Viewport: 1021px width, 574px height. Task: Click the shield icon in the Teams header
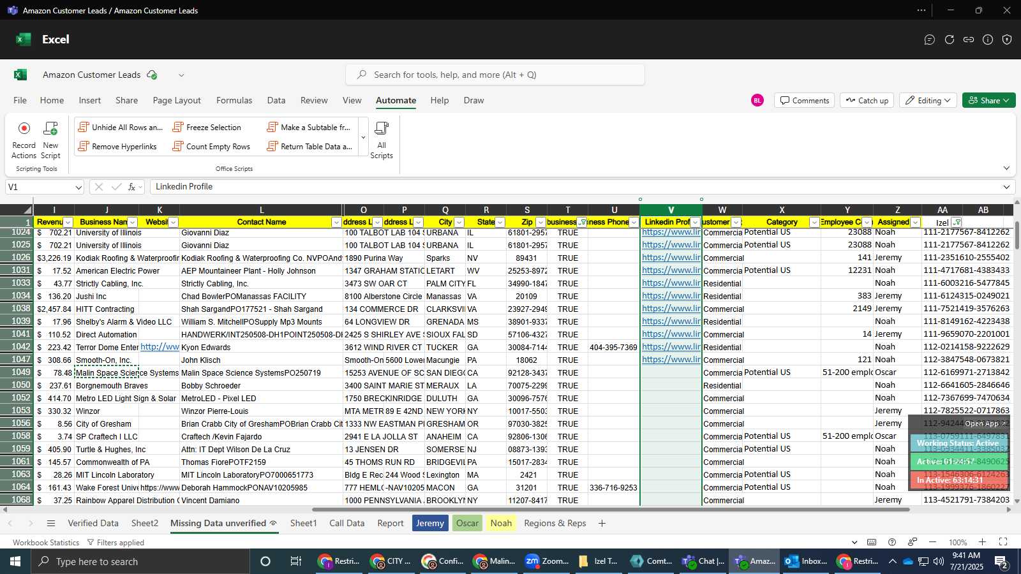(1007, 40)
